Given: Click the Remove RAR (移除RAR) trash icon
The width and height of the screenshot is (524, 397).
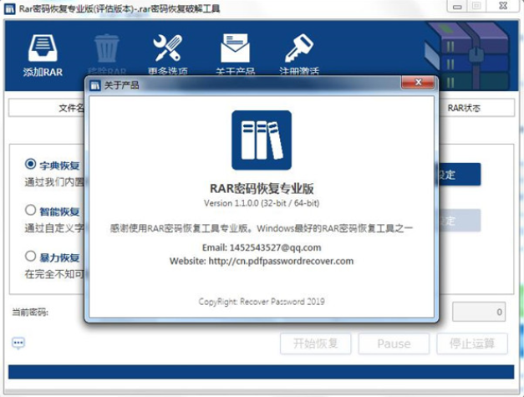Looking at the screenshot, I should pos(106,49).
